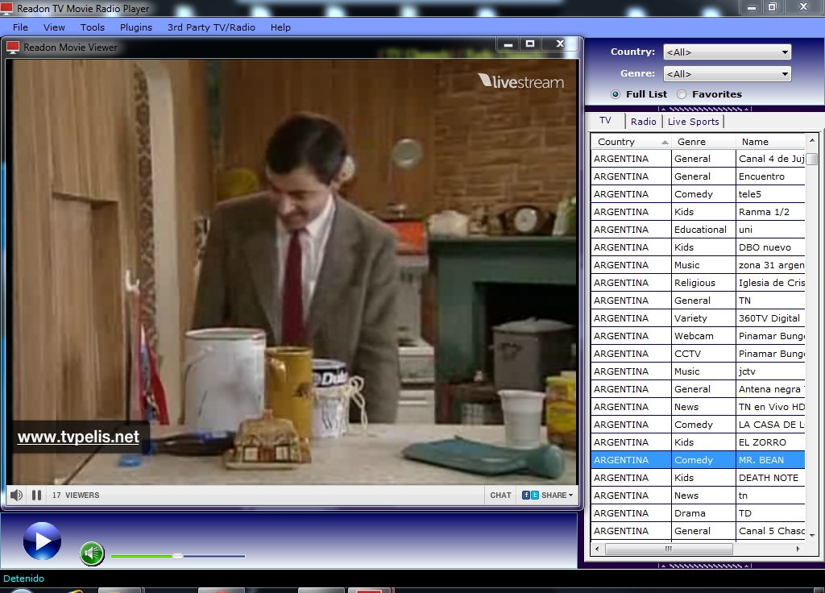This screenshot has width=825, height=593.
Task: Sort list by Country column header
Action: tap(631, 142)
